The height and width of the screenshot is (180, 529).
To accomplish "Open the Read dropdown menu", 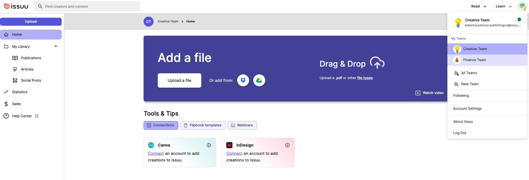I will [478, 6].
